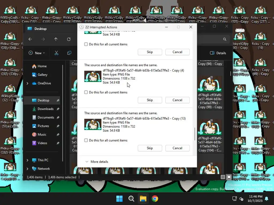The width and height of the screenshot is (274, 205).
Task: Select OneDrive in the navigation pane
Action: coord(44,83)
